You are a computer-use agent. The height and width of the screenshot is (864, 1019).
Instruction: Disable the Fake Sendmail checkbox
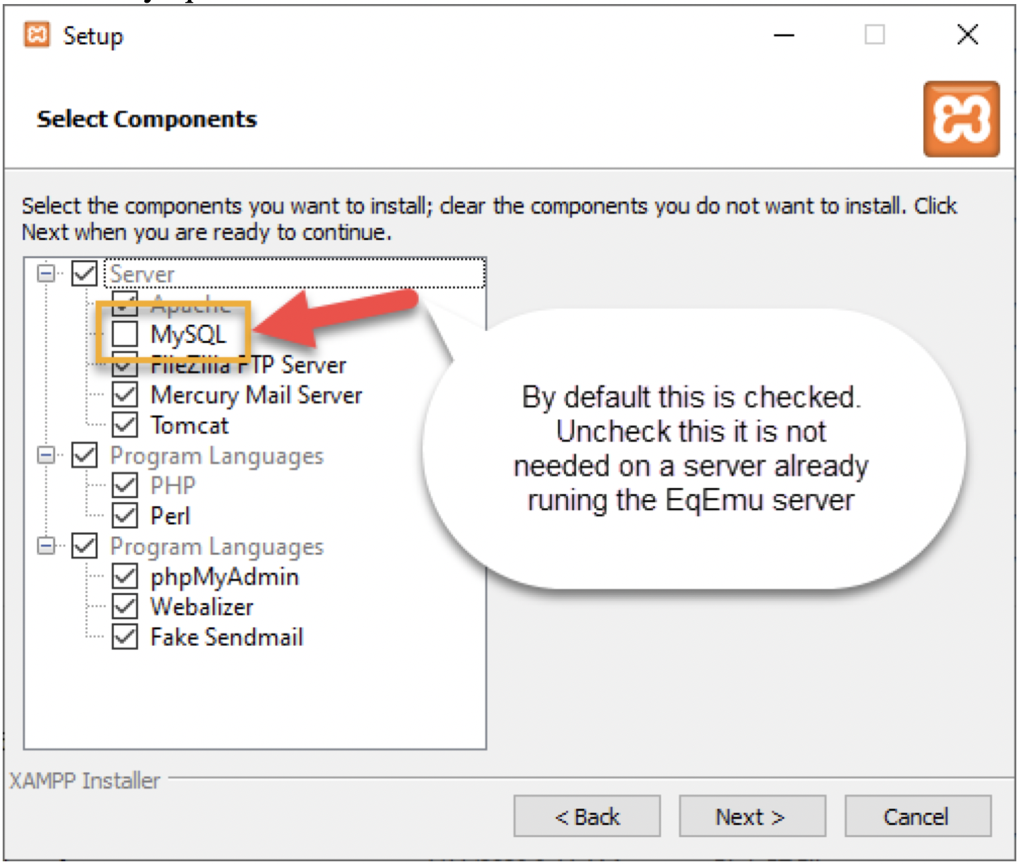pyautogui.click(x=125, y=636)
